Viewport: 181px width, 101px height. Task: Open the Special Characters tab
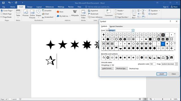coord(116,26)
